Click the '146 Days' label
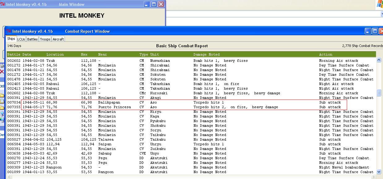Image resolution: width=383 pixels, height=179 pixels. pyautogui.click(x=14, y=46)
